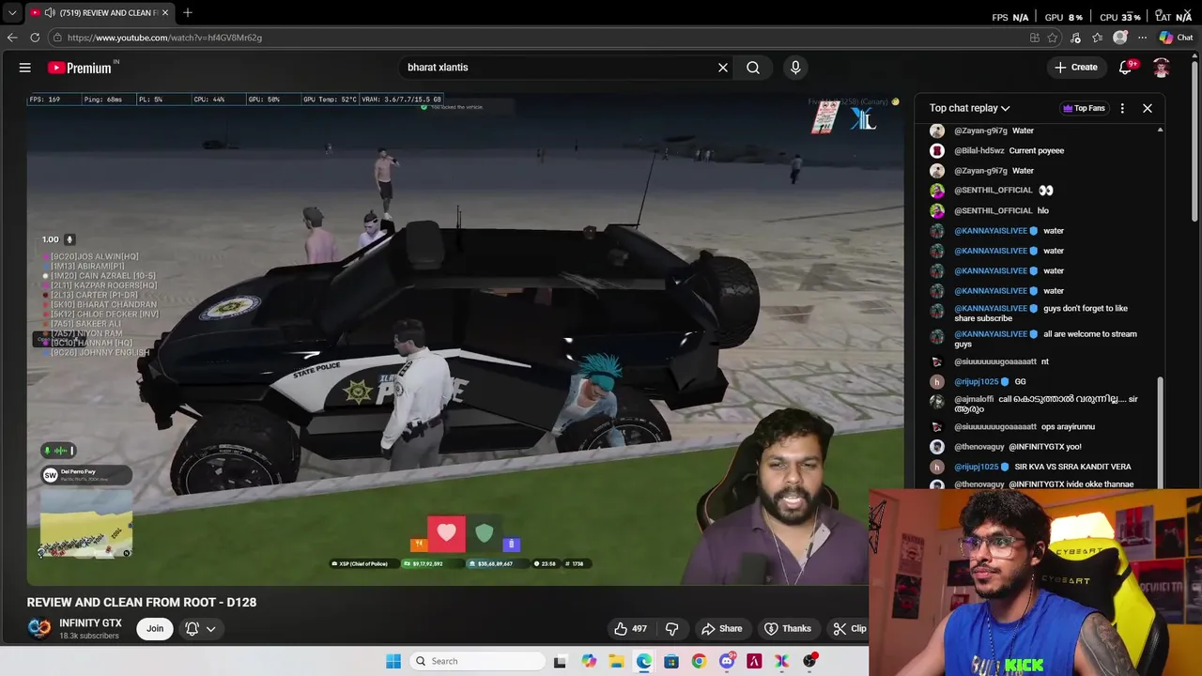
Task: Expand the Top chat replay dropdown
Action: tap(969, 108)
